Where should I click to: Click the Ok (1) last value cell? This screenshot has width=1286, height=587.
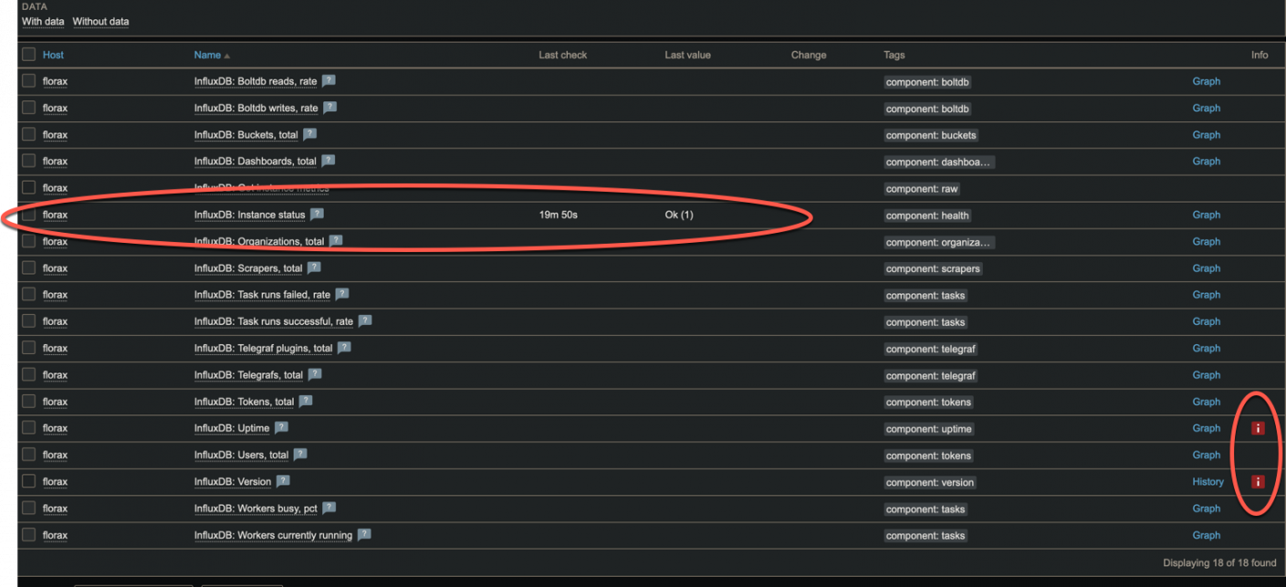click(x=679, y=215)
